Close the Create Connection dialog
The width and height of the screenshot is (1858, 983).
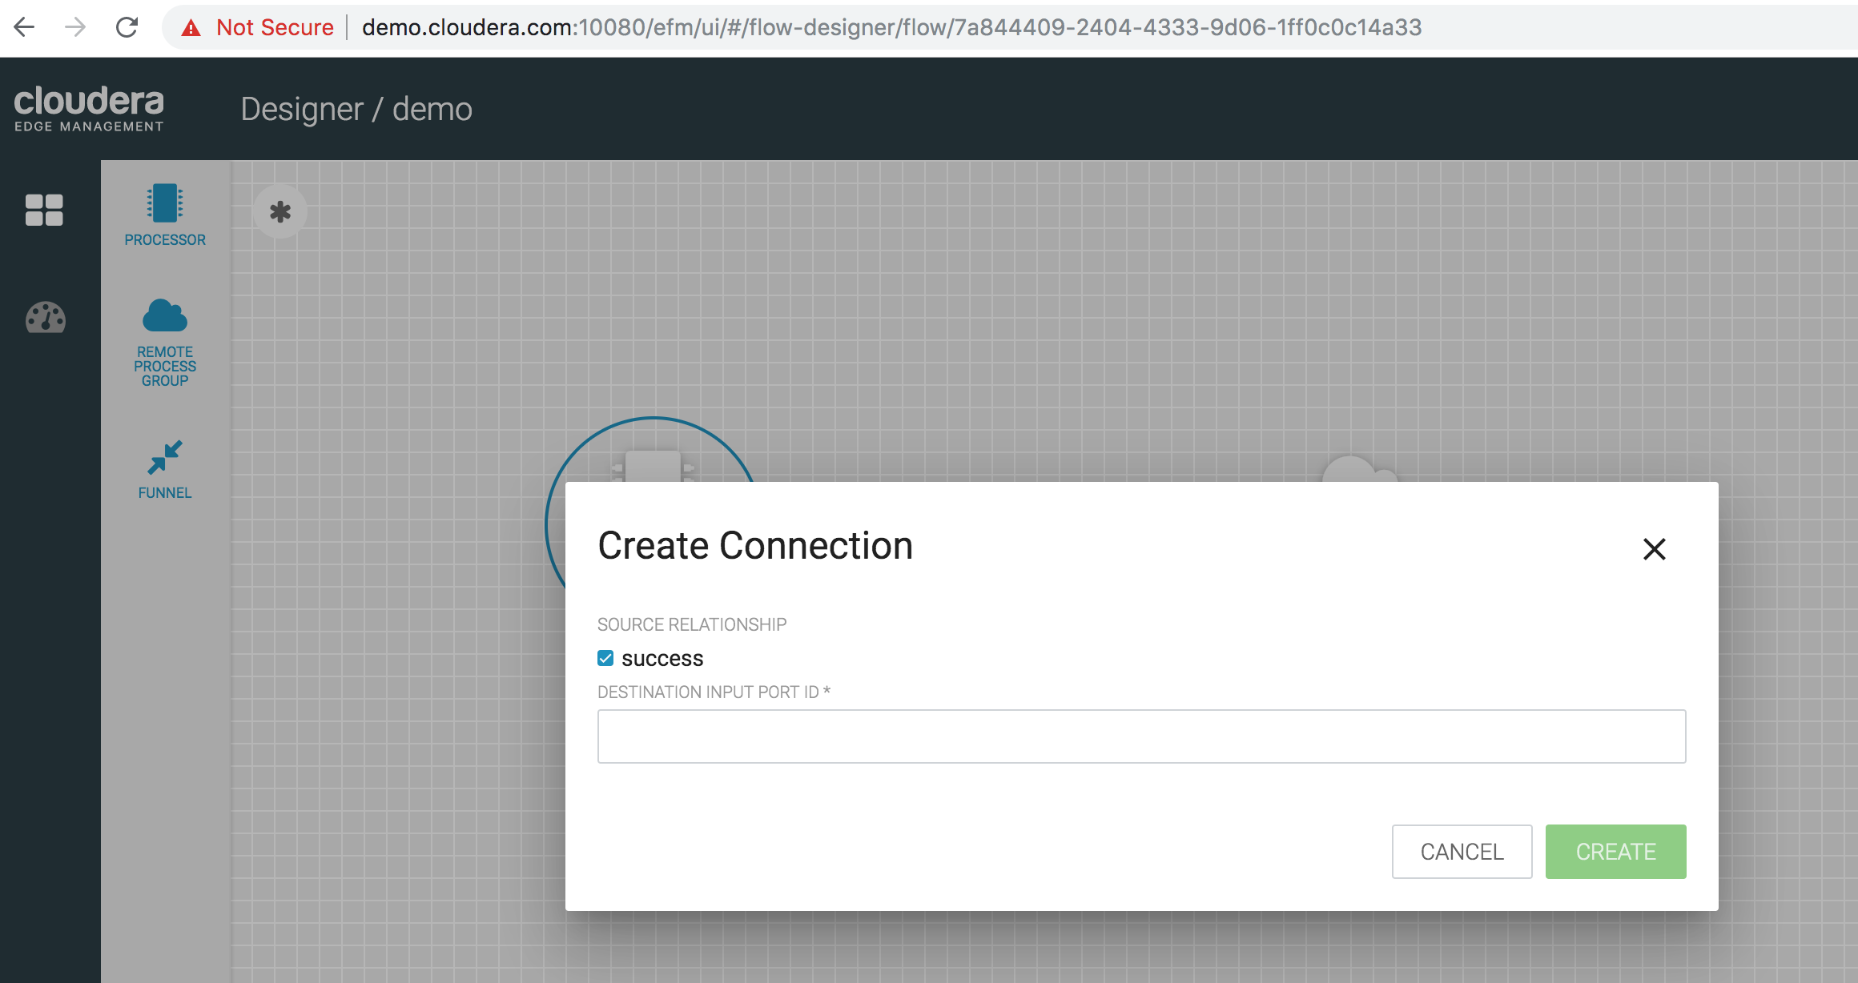pyautogui.click(x=1654, y=549)
